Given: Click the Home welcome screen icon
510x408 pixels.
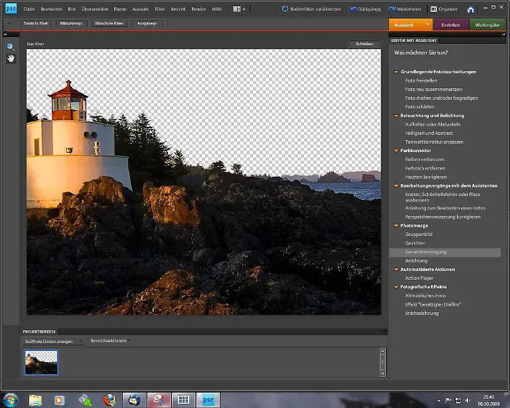Looking at the screenshot, I should click(x=471, y=9).
